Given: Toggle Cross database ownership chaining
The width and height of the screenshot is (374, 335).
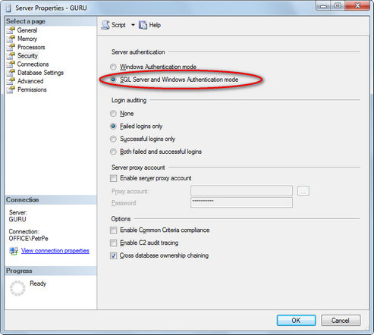Looking at the screenshot, I should coord(113,255).
